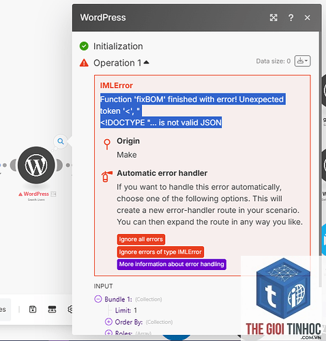Click the Data size: 0 text

tap(273, 61)
